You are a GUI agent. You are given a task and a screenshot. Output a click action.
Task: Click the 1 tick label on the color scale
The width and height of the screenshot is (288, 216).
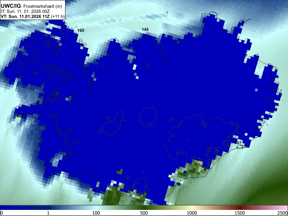48,213
